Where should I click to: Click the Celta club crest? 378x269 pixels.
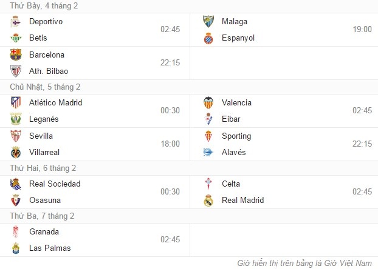coord(208,184)
